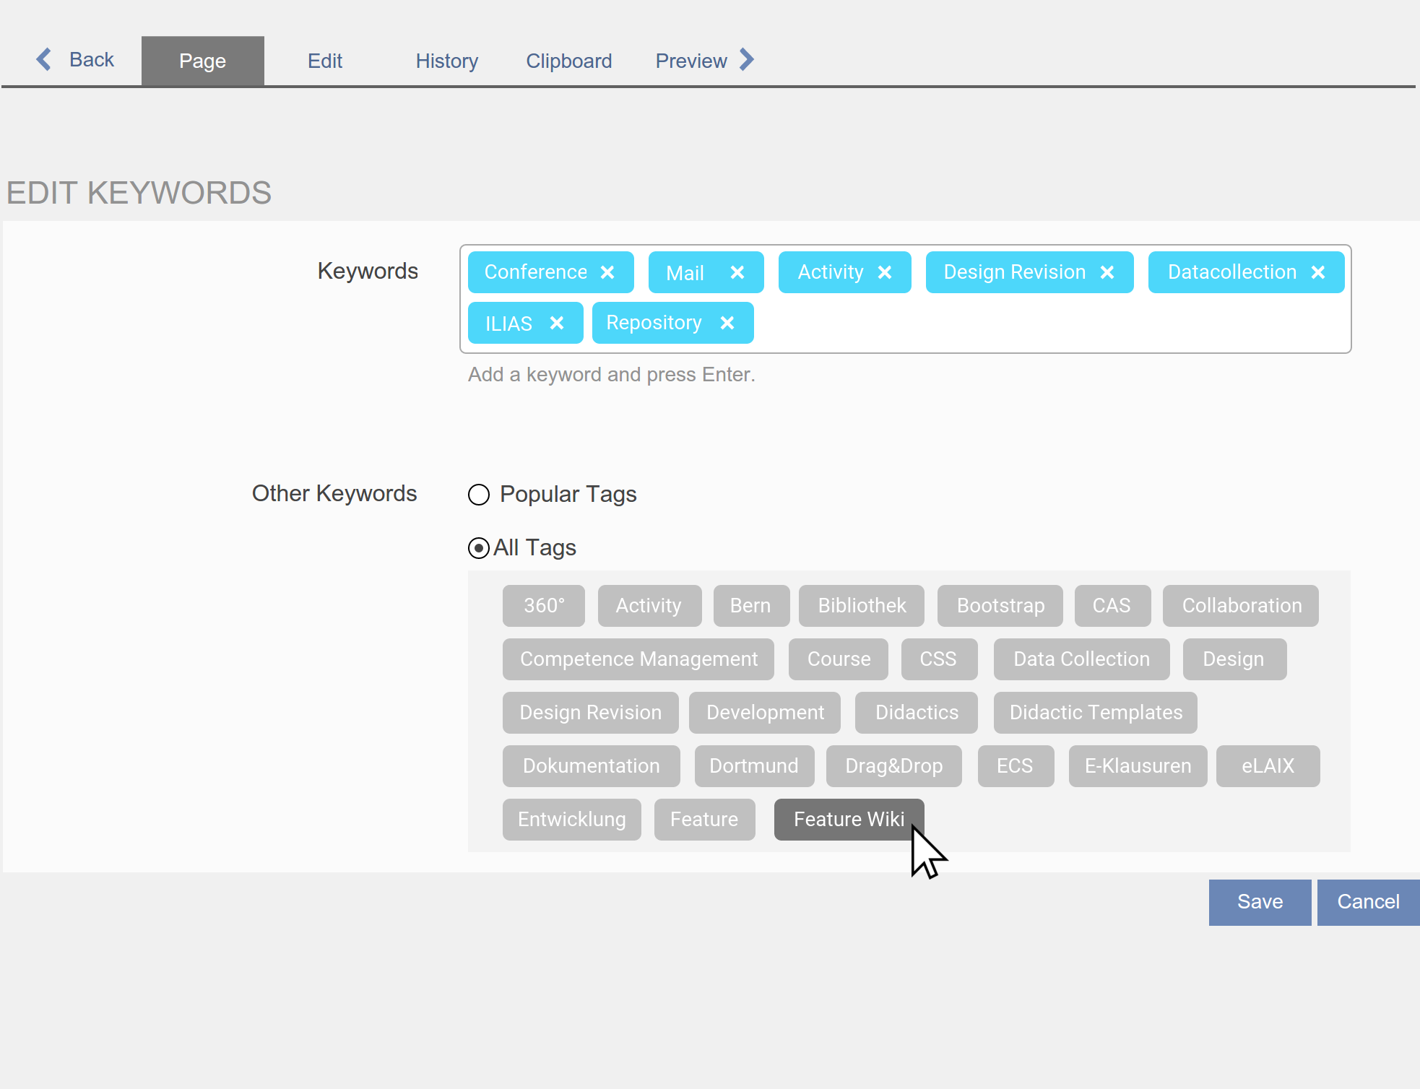This screenshot has height=1089, width=1420.
Task: Remove the Design Revision keyword tag
Action: click(1107, 272)
